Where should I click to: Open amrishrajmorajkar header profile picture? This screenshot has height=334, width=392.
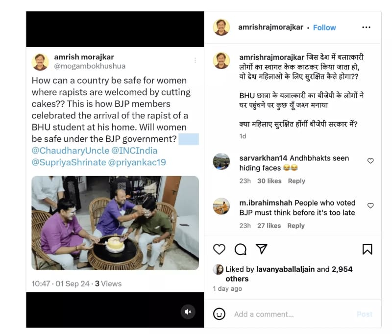coord(221,27)
